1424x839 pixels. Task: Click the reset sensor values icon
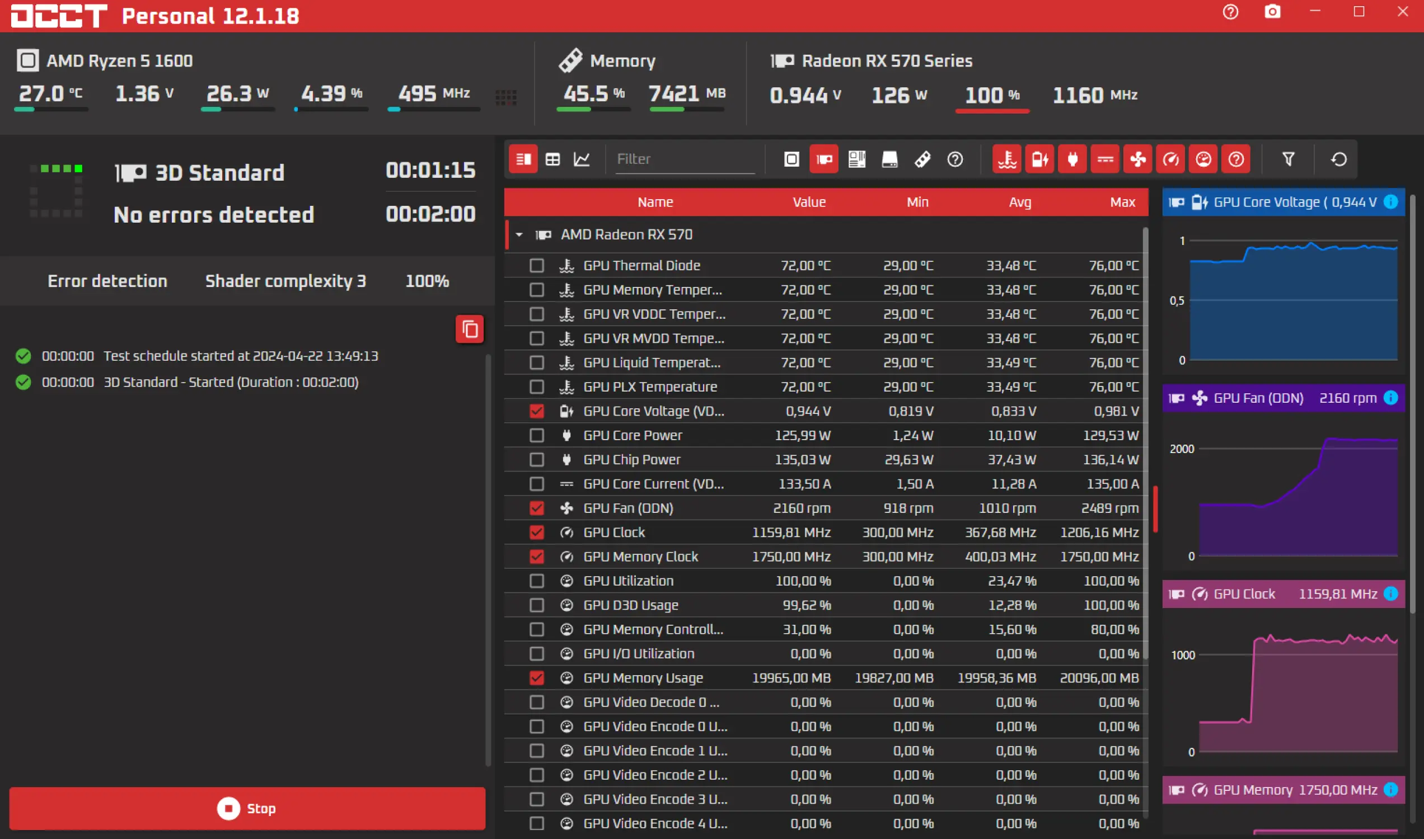click(x=1338, y=159)
